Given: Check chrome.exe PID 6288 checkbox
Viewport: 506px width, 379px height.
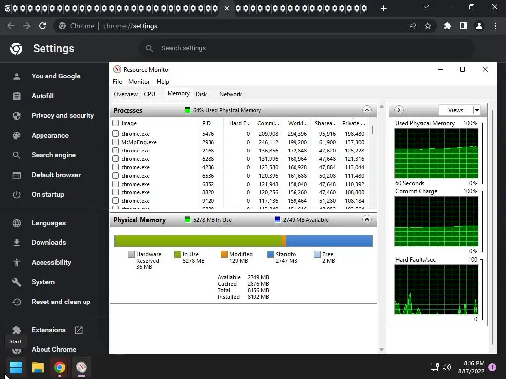Looking at the screenshot, I should point(115,158).
